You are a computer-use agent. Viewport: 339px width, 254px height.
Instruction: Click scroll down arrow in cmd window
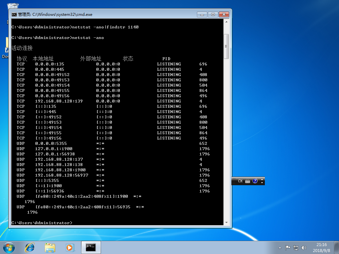click(226, 223)
